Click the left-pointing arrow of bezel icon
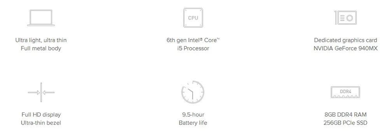Viewport: 389px width, 140px height. coord(48,93)
